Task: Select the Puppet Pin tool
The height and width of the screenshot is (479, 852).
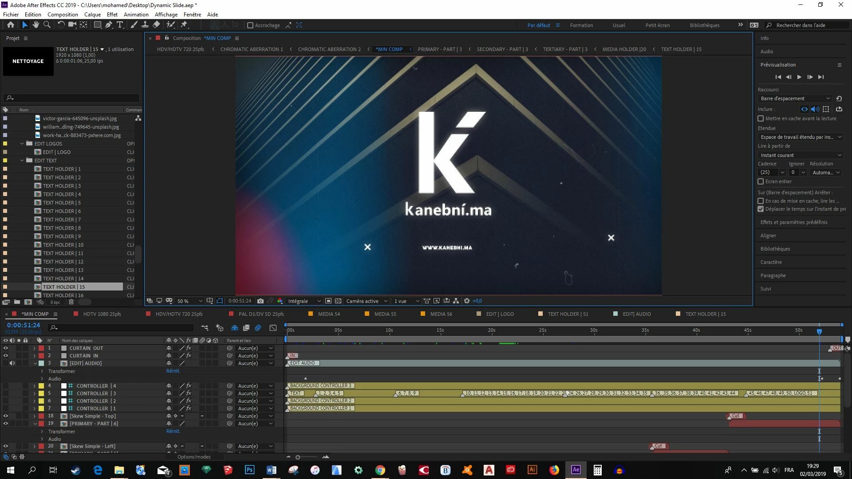Action: click(184, 25)
